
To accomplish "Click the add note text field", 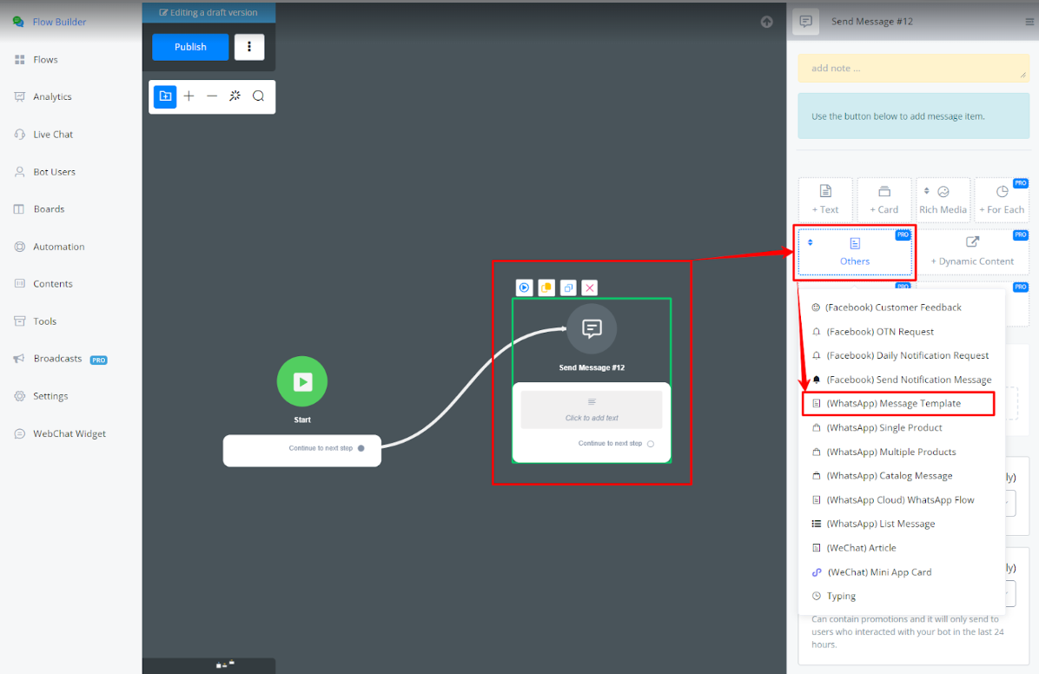I will point(912,69).
